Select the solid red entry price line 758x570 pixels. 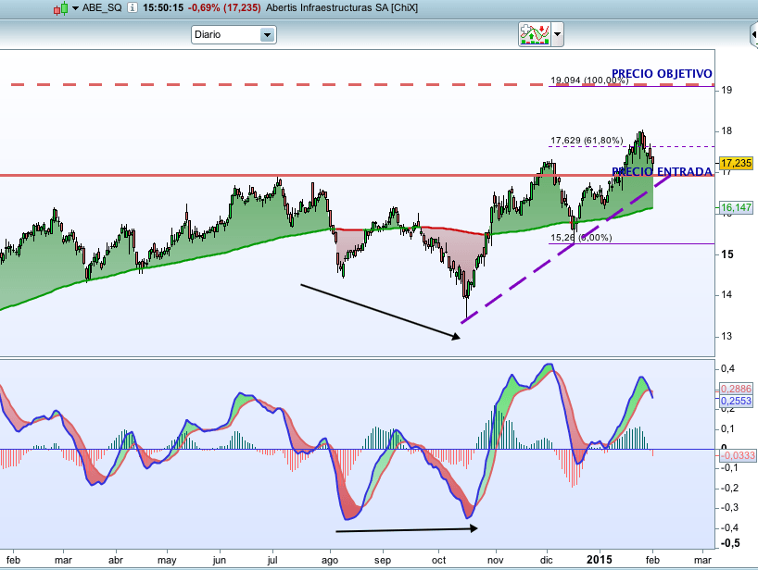pos(278,175)
